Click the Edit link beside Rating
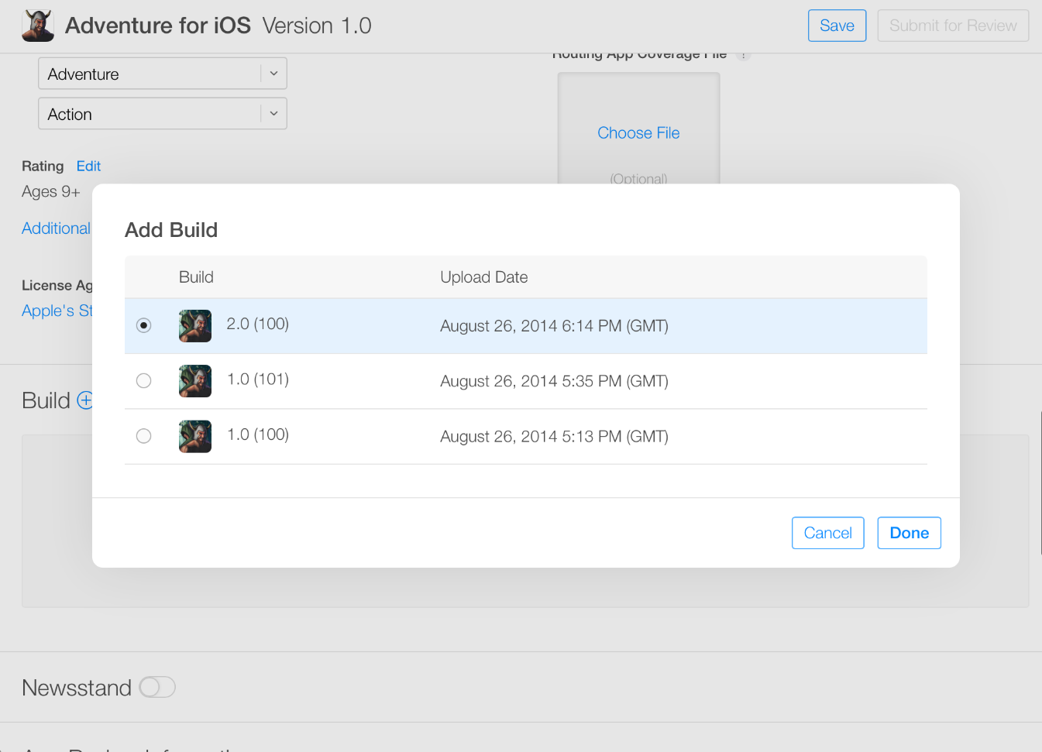This screenshot has width=1042, height=752. click(x=88, y=166)
